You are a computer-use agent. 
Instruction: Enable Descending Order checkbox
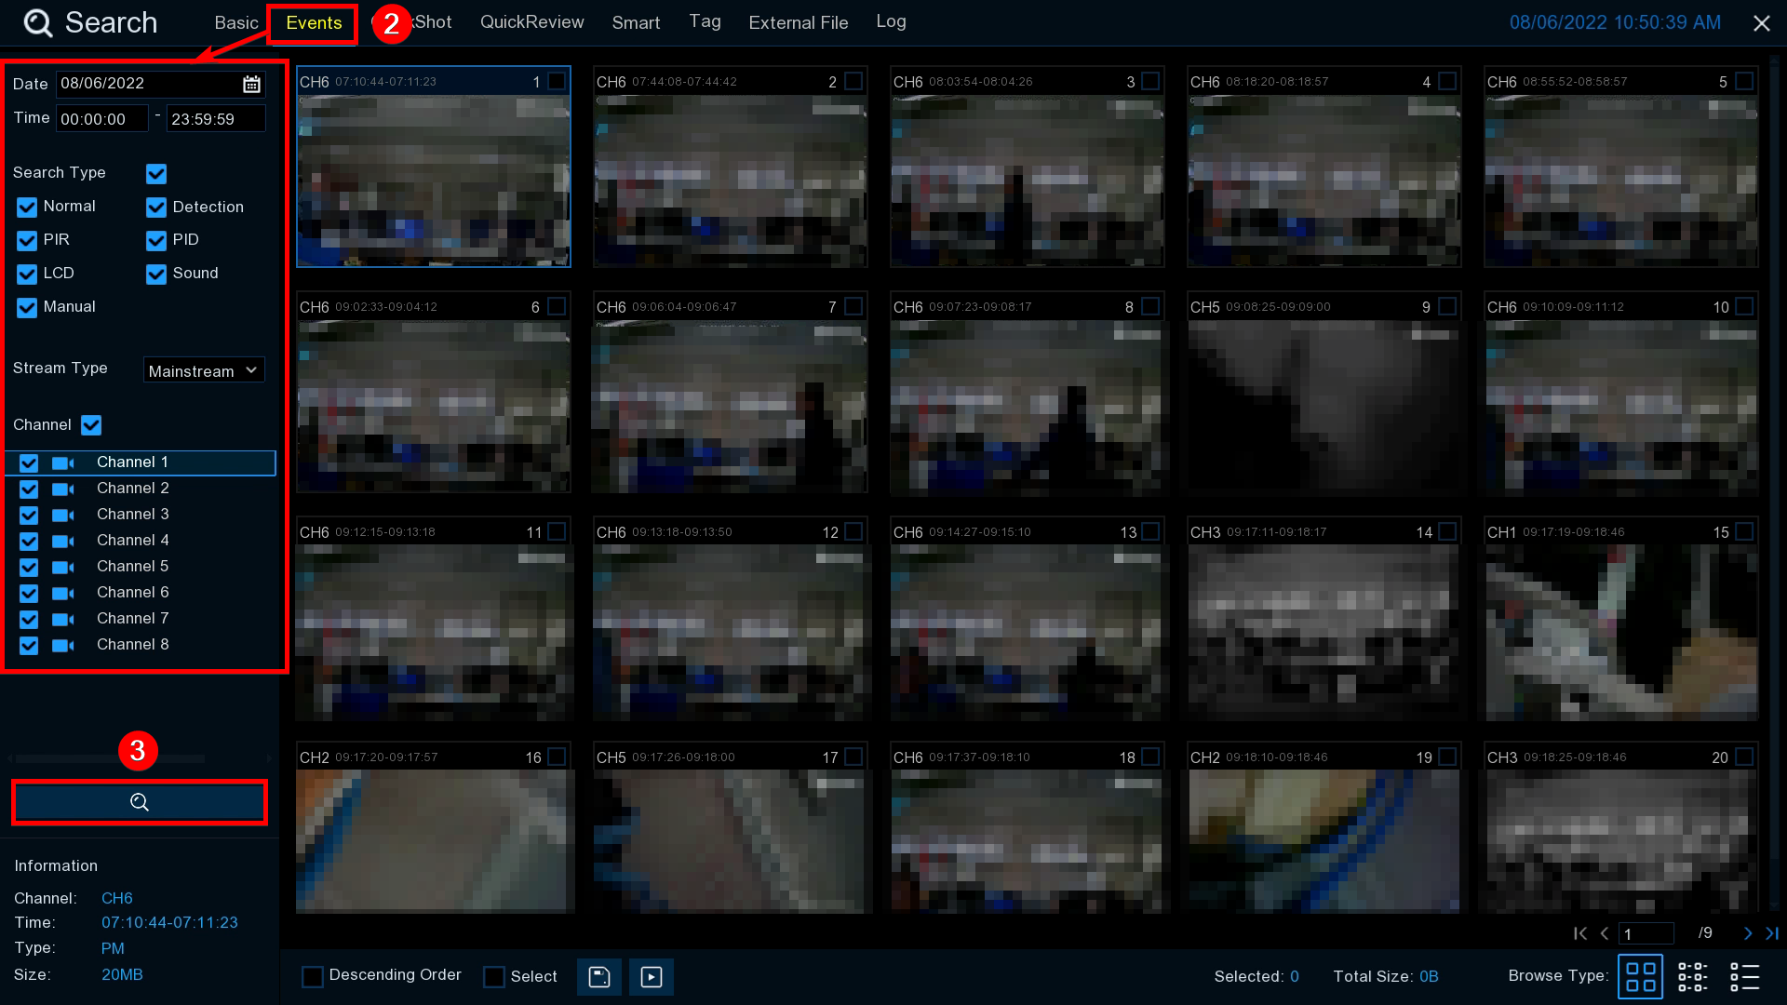313,976
